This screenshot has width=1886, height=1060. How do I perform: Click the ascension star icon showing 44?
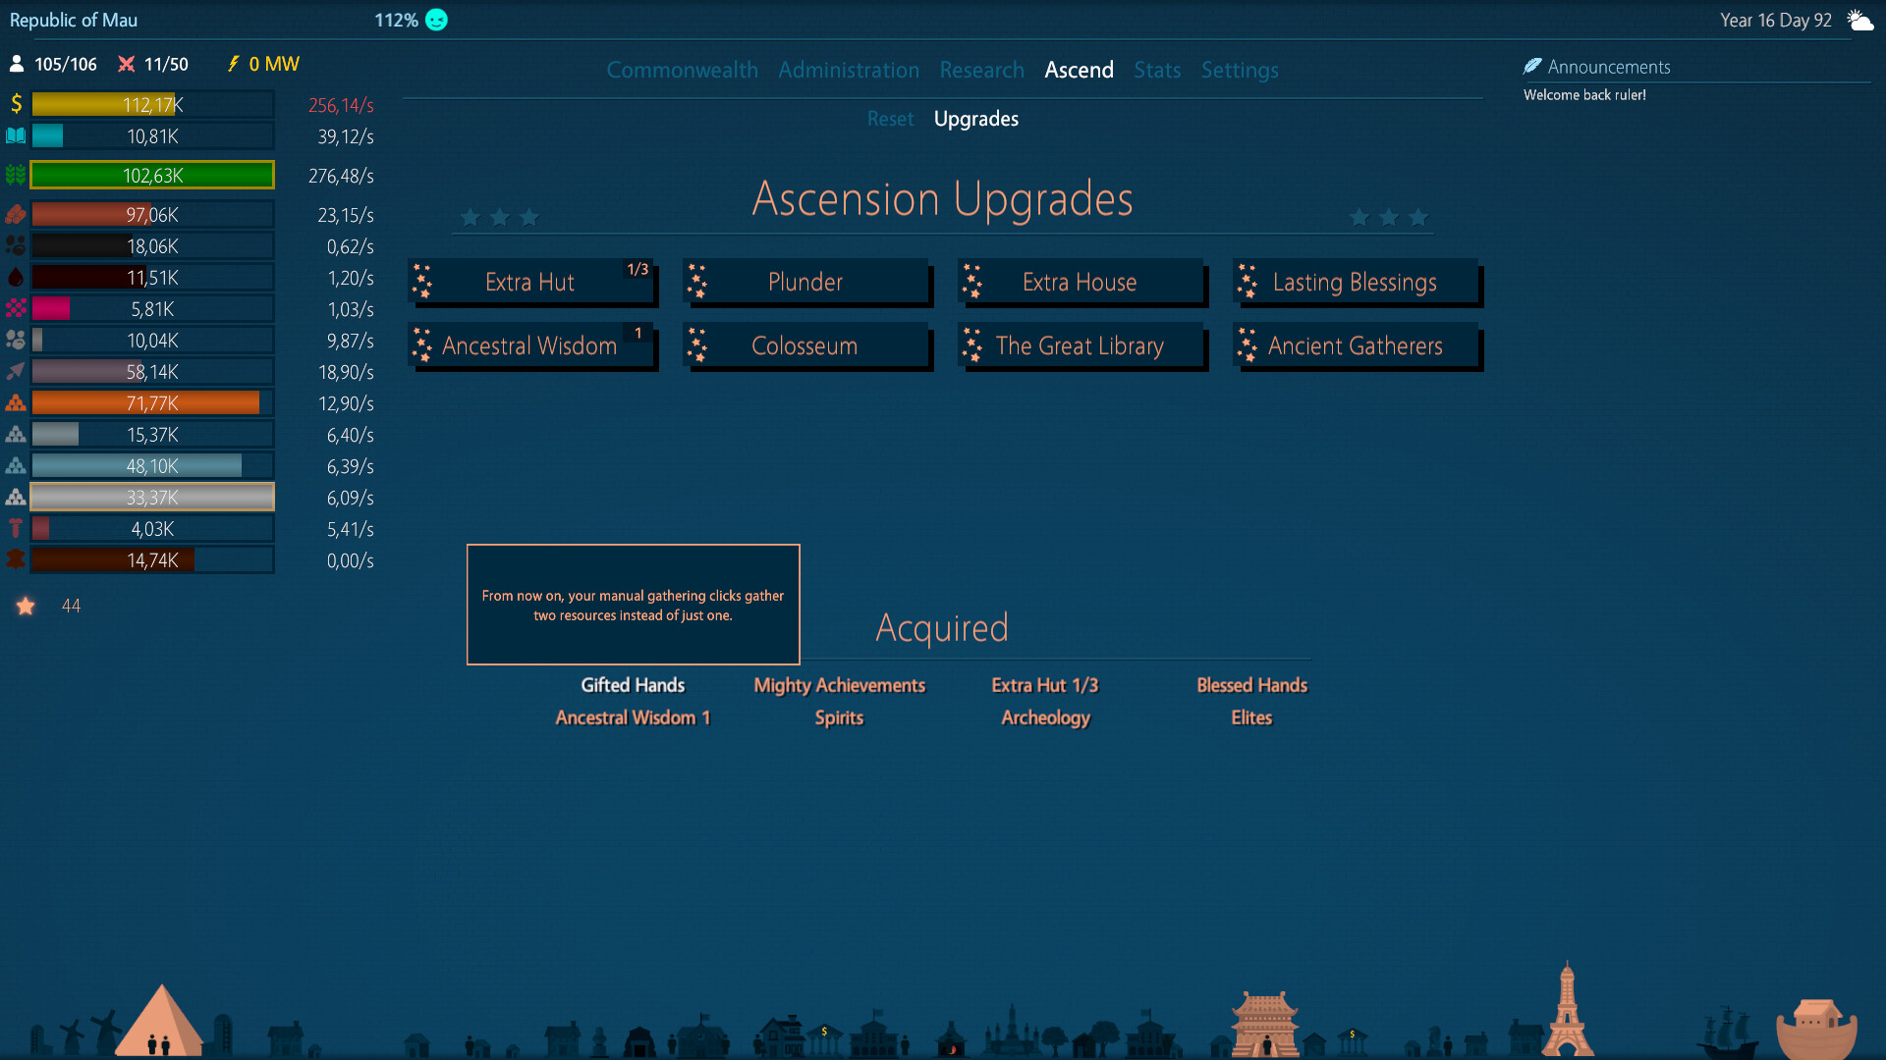[26, 606]
